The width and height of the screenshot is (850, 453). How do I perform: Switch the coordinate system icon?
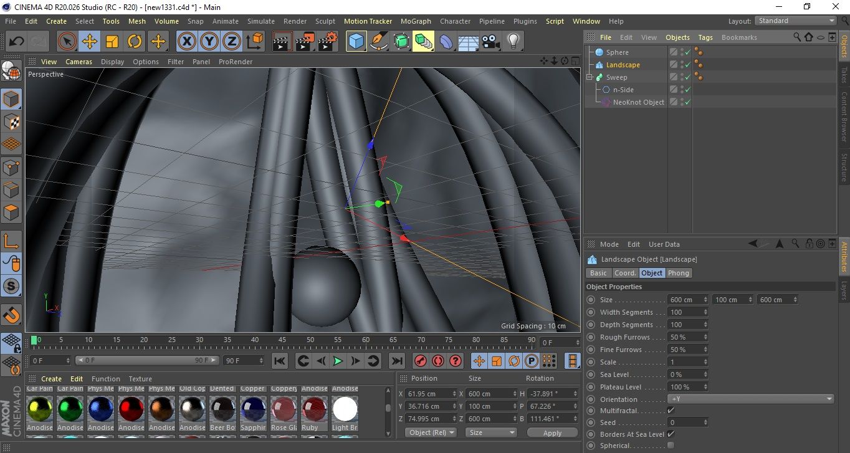255,42
